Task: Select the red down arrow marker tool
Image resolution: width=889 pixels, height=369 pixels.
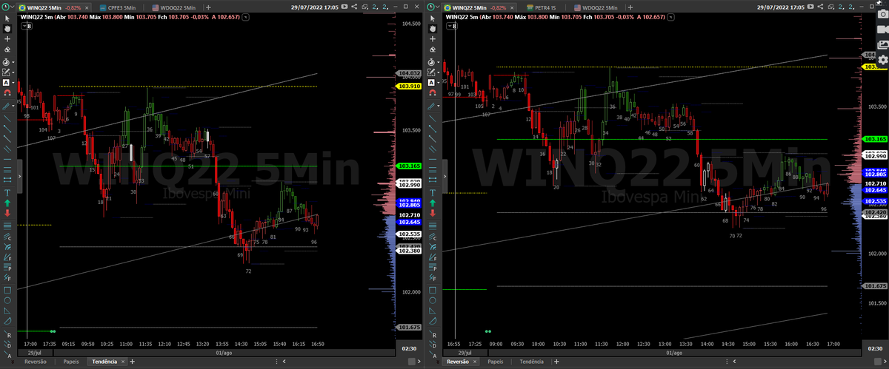Action: click(7, 213)
